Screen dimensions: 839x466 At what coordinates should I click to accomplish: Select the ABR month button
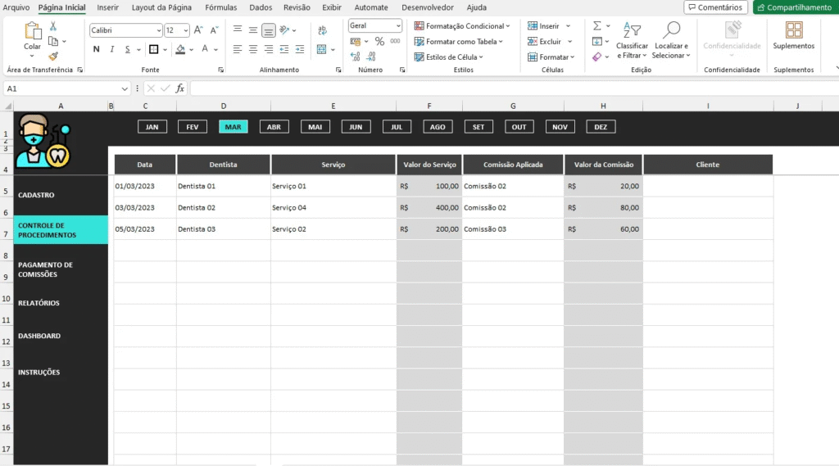pyautogui.click(x=274, y=127)
